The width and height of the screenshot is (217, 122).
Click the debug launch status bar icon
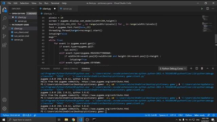pyautogui.click(x=35, y=115)
